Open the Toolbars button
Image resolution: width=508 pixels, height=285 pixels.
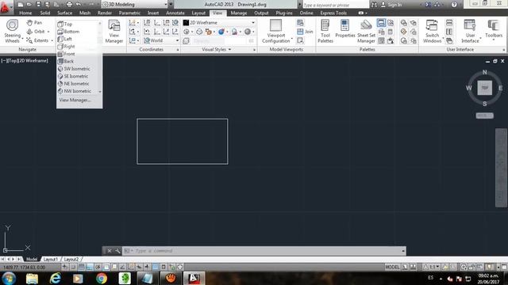point(494,29)
